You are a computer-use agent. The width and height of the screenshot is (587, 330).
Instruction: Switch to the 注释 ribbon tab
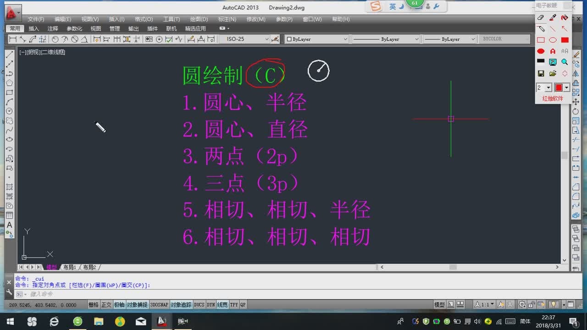pos(53,28)
